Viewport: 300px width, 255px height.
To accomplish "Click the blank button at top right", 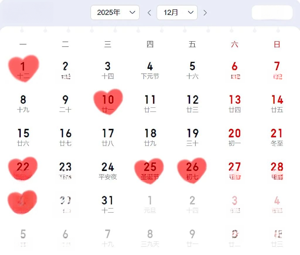I will coord(272,13).
